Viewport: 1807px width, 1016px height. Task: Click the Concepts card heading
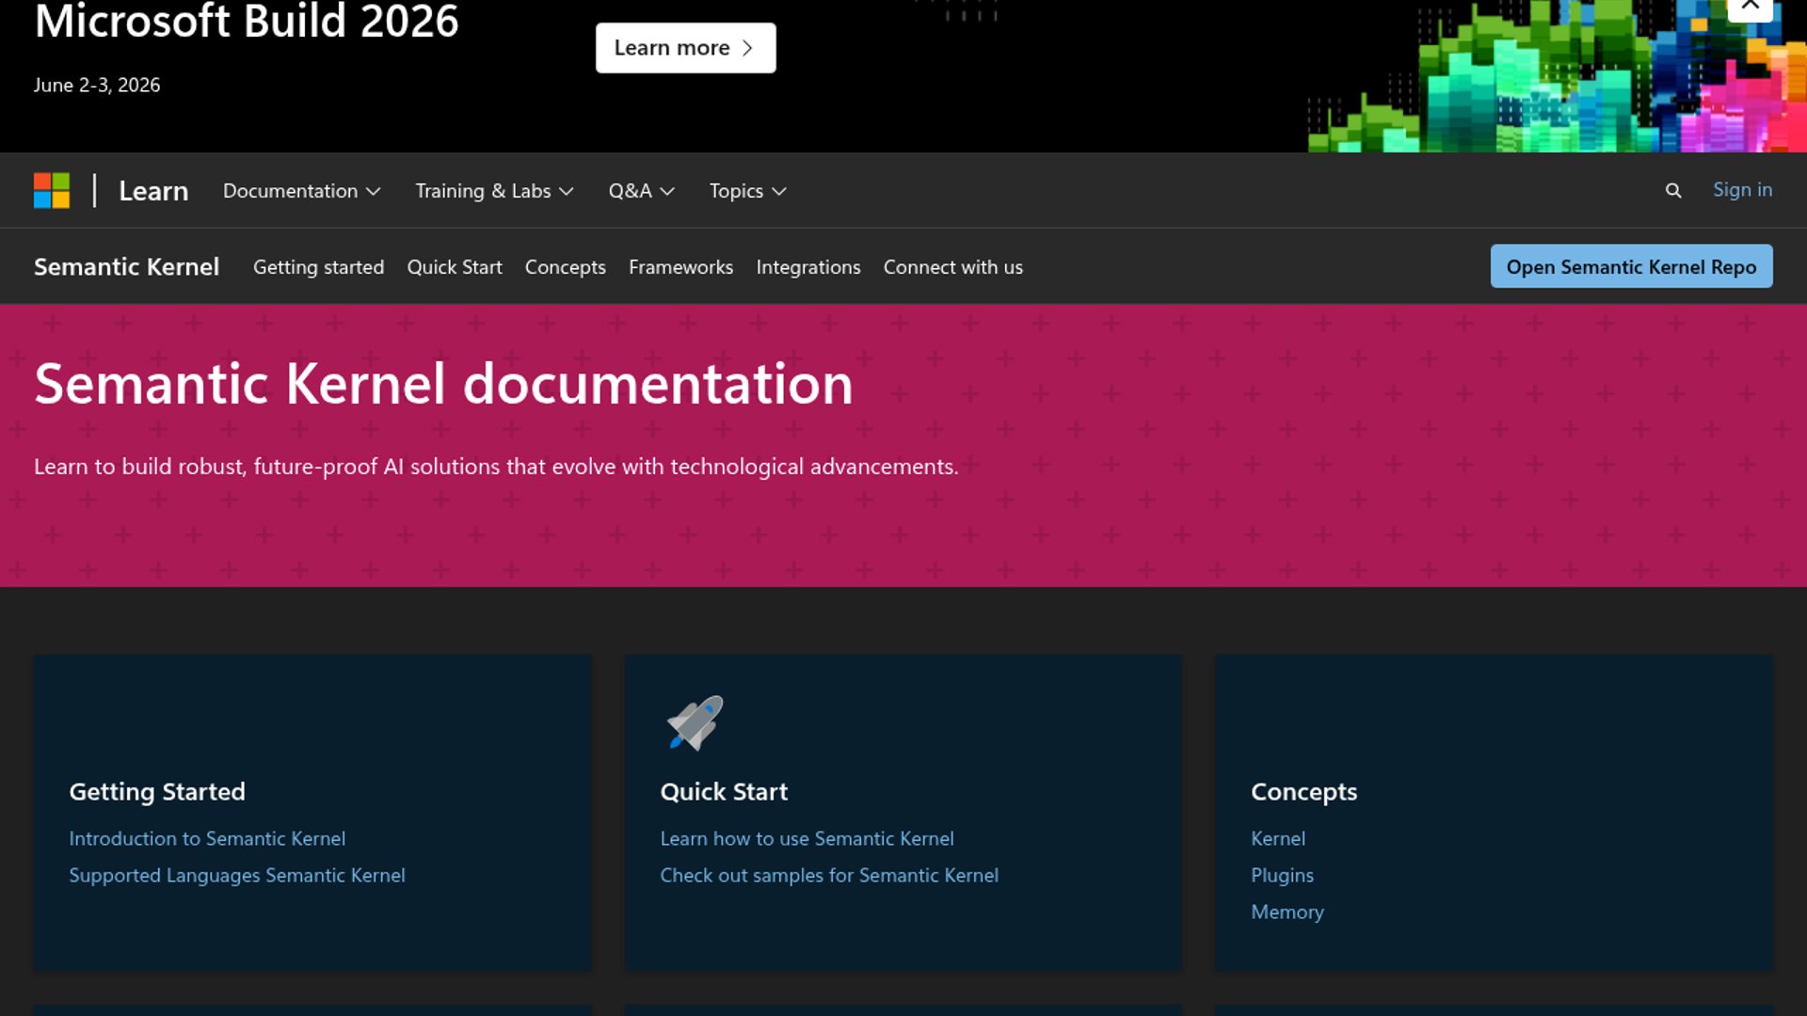(1303, 791)
